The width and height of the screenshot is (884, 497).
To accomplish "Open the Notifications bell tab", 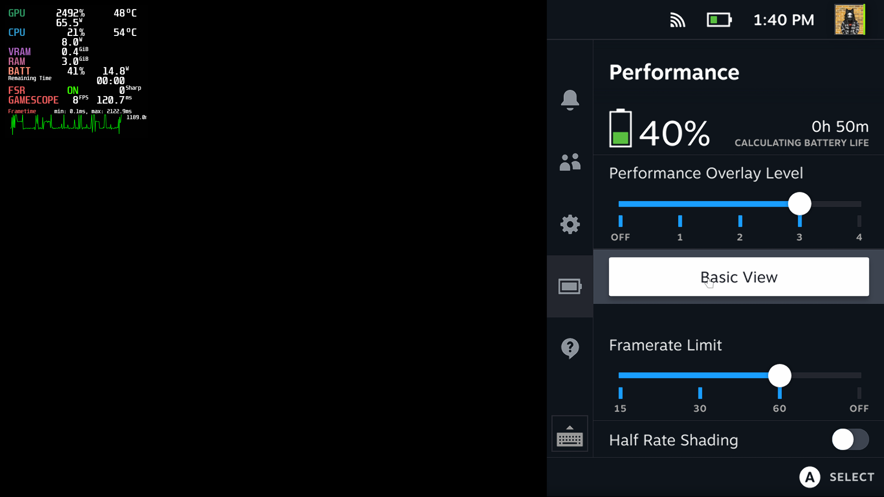I will (570, 100).
